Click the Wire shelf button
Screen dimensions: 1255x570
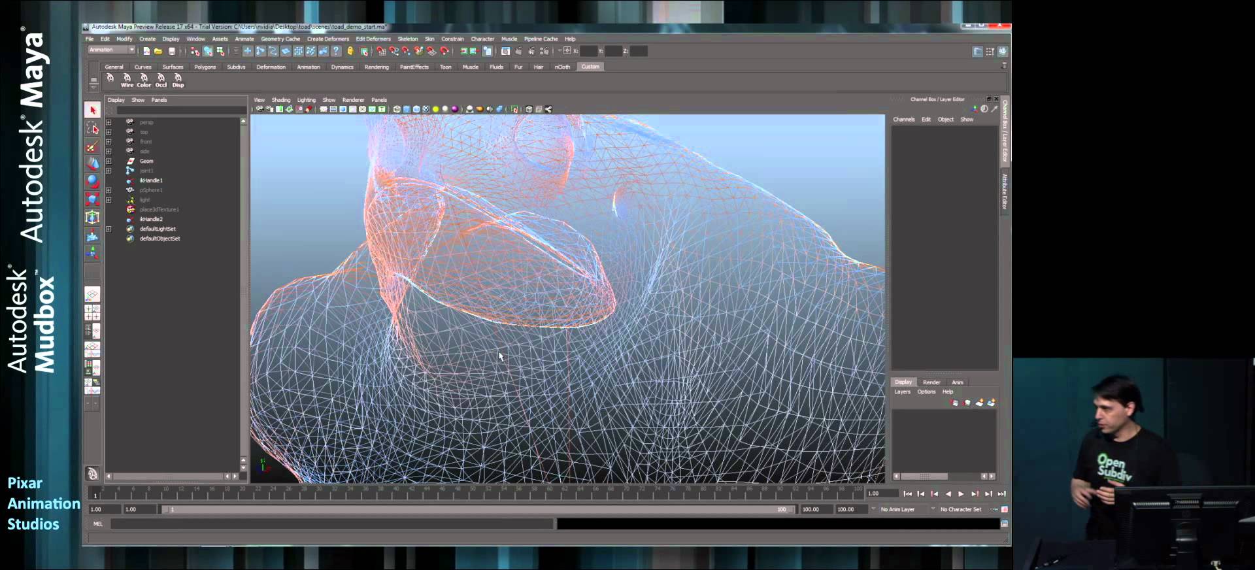pyautogui.click(x=127, y=80)
